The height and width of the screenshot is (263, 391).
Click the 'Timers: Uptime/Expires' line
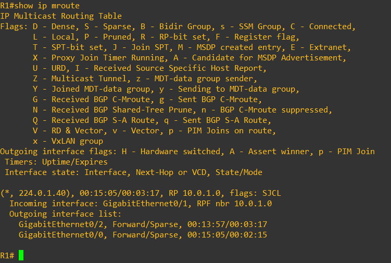pyautogui.click(x=56, y=162)
